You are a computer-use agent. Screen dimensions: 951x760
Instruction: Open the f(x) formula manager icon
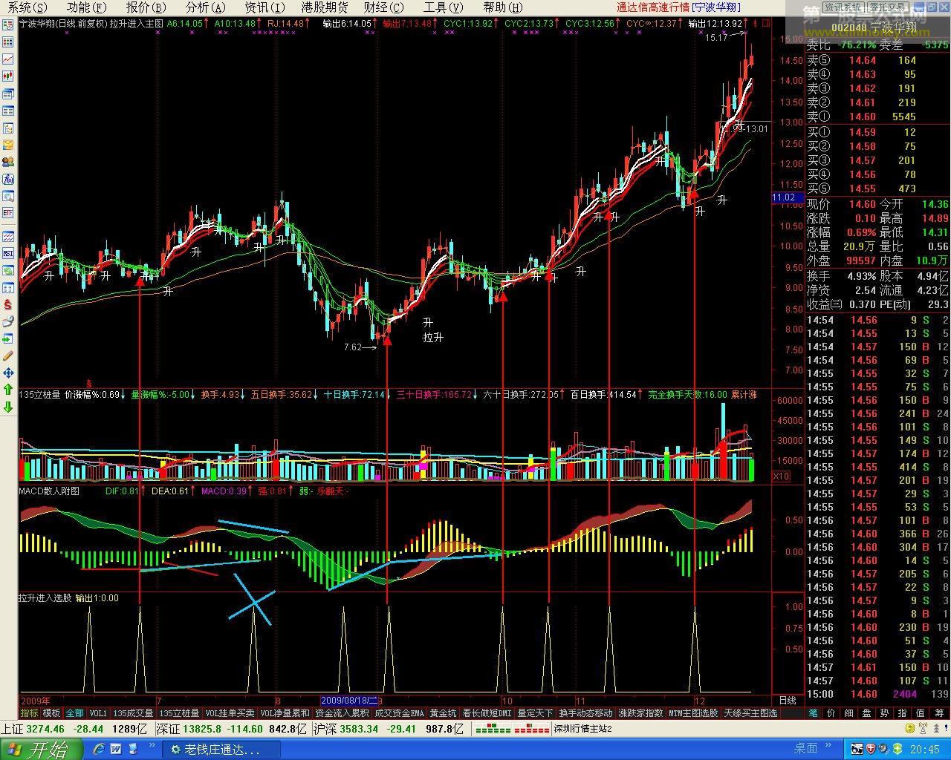click(8, 179)
